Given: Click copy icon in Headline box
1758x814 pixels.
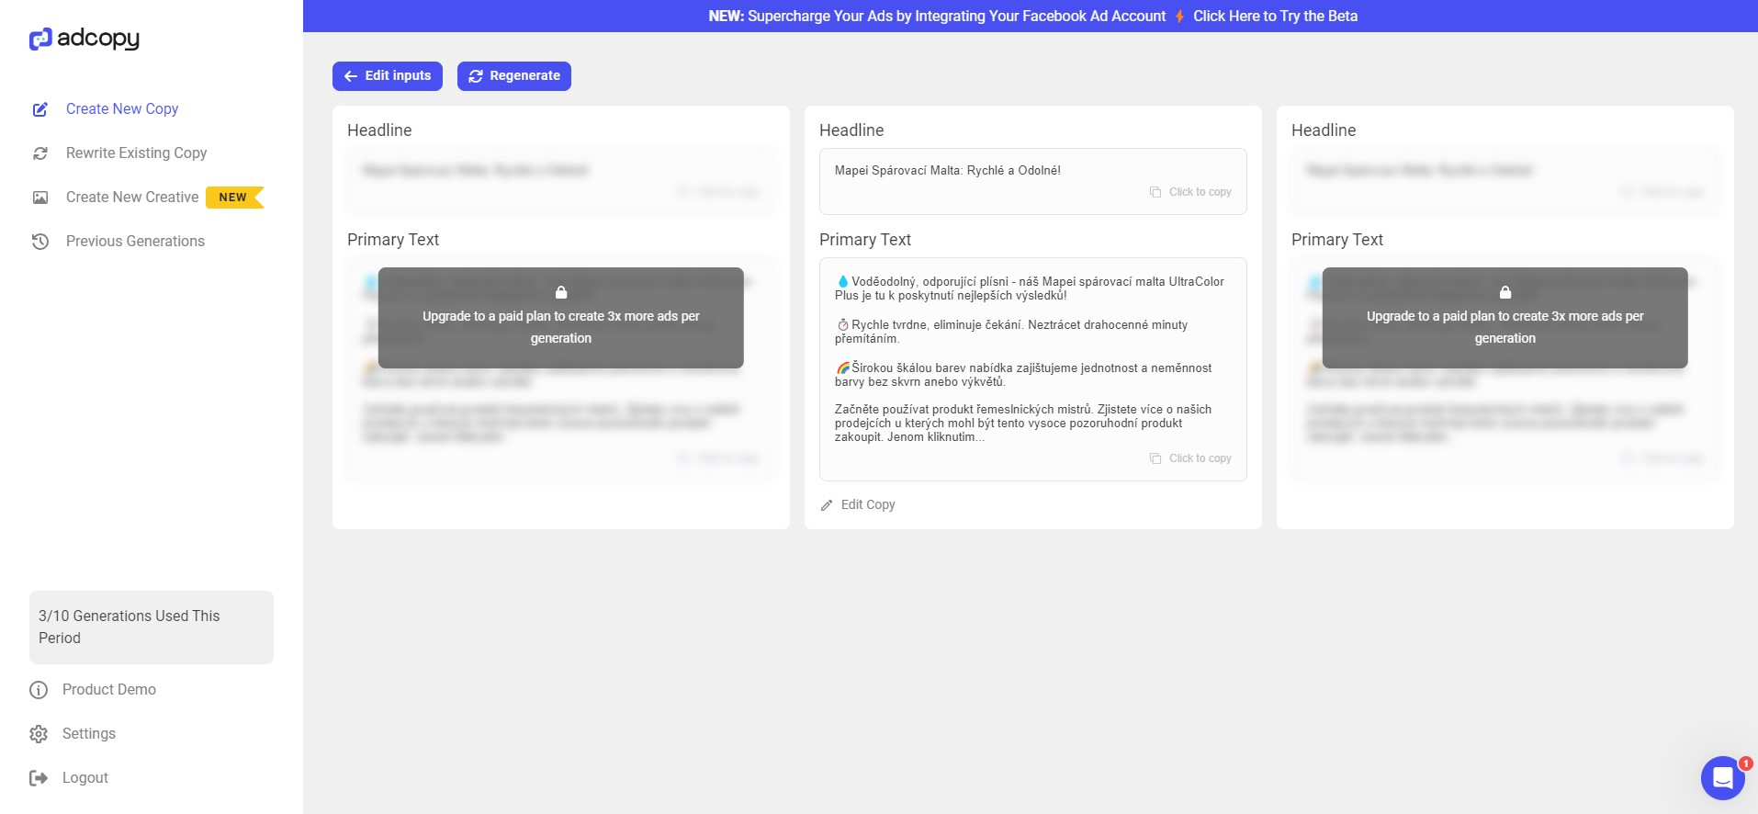Looking at the screenshot, I should [1155, 192].
